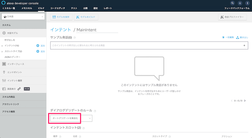This screenshot has width=252, height=138.
Task: Select 呼び出し名 in the sidebar
Action: tap(10, 40)
